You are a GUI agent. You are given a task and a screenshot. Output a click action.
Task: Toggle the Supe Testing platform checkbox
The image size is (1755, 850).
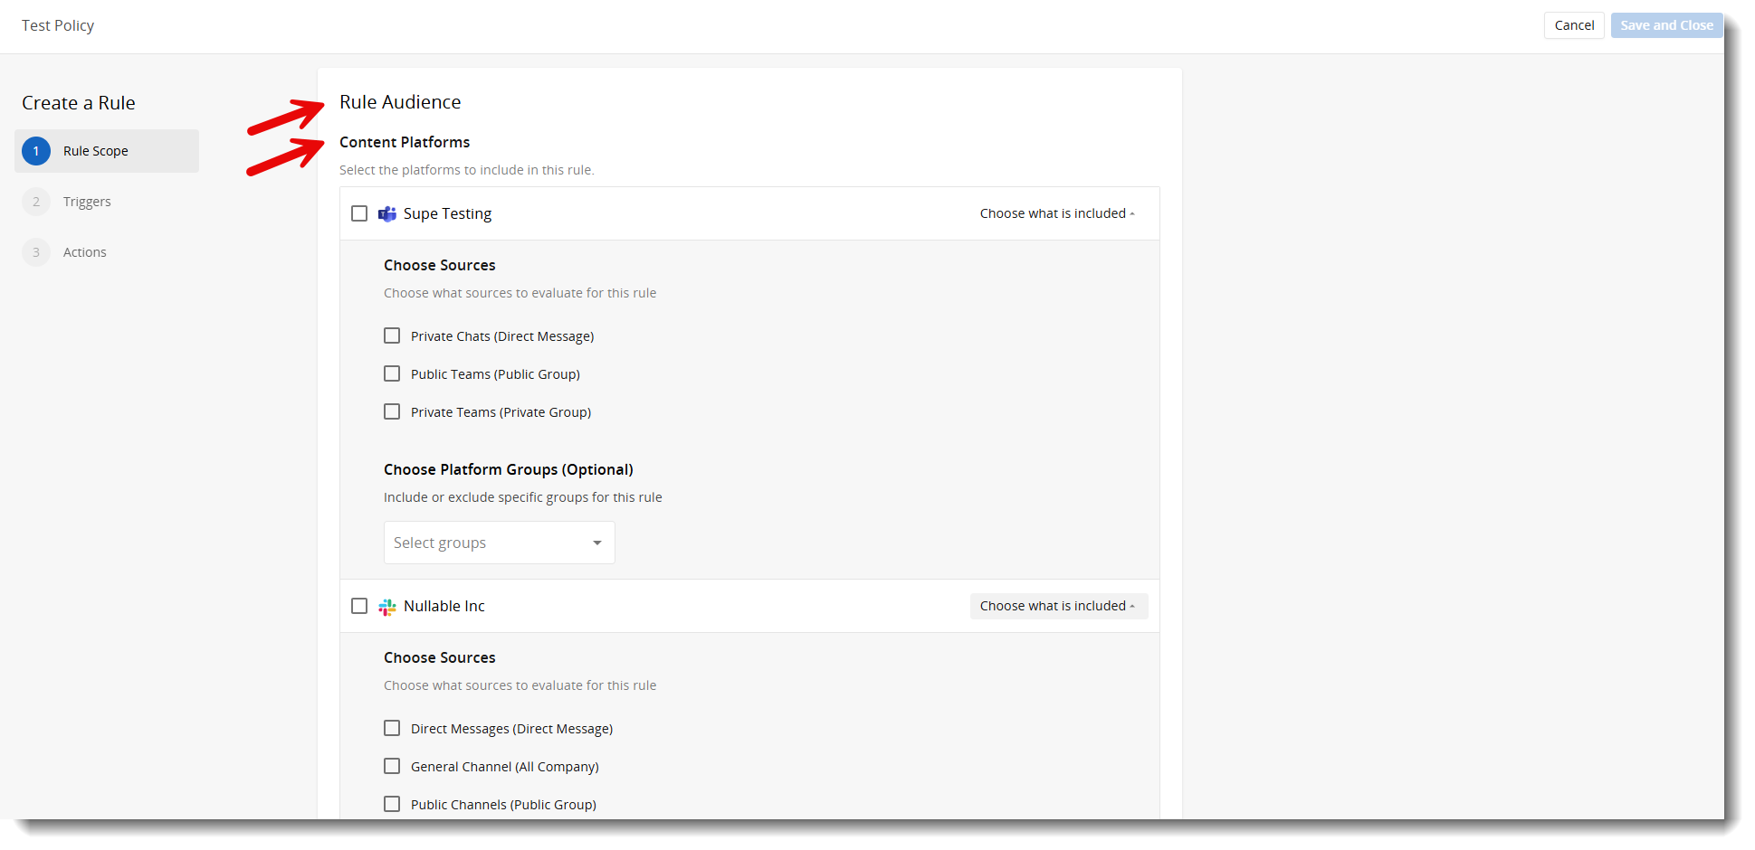click(359, 213)
